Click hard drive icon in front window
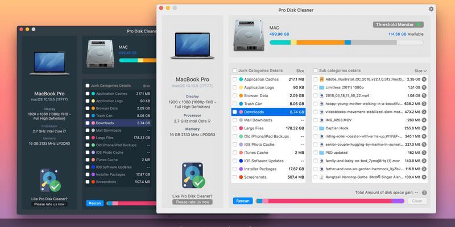Viewport: 455px width, 227px height. [x=249, y=35]
